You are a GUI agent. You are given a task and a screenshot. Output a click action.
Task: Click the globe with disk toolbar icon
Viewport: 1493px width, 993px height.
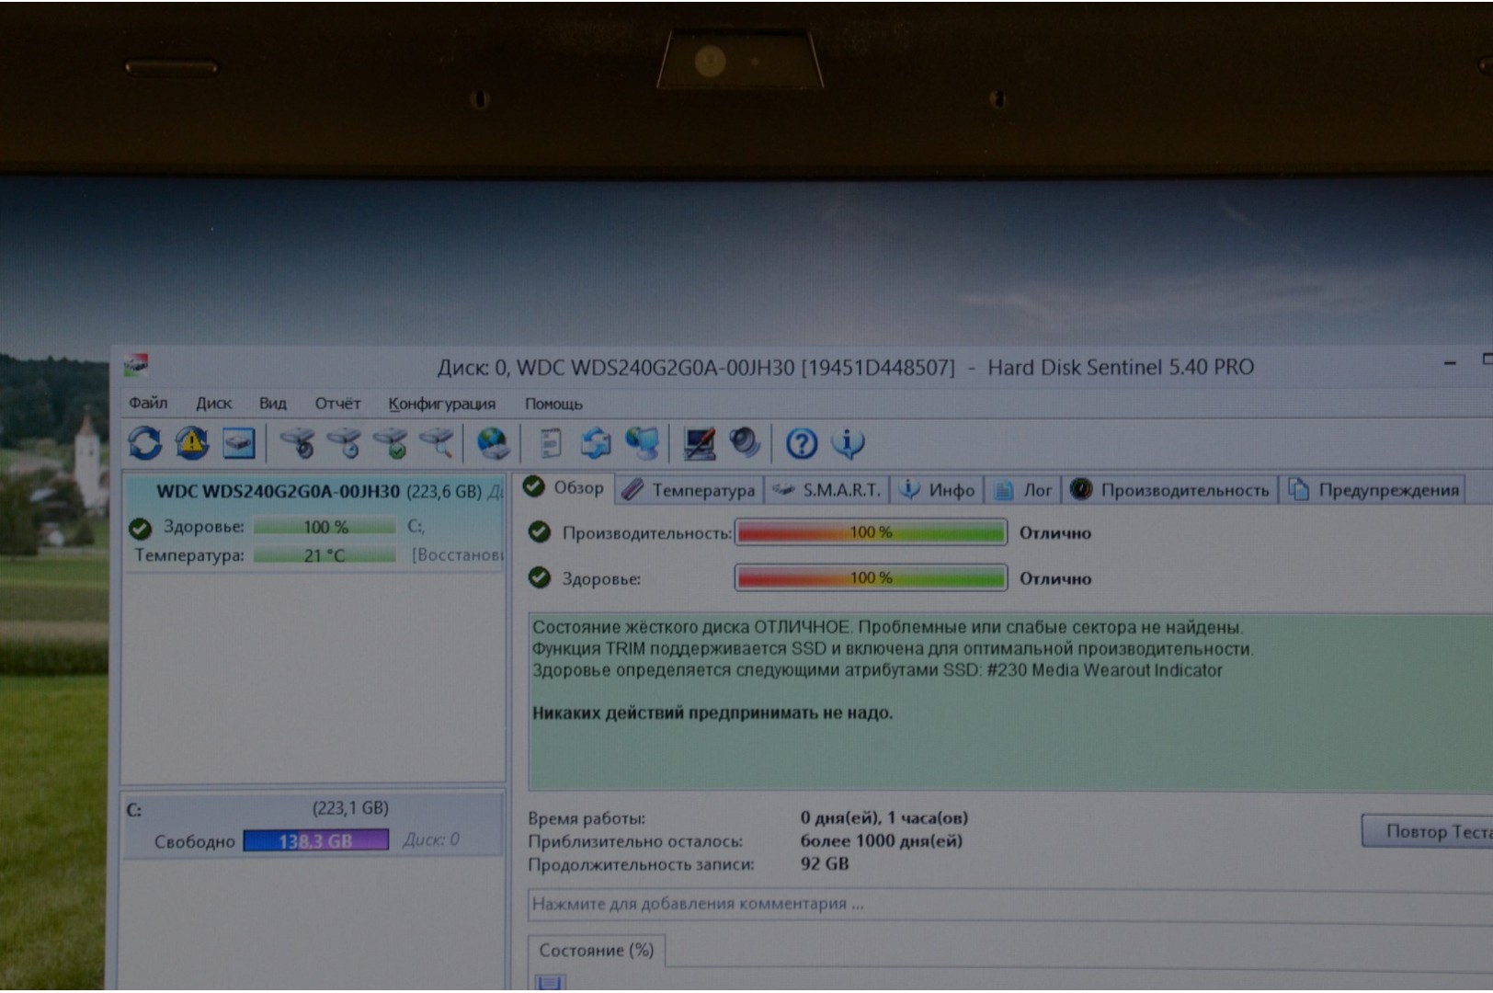(494, 443)
